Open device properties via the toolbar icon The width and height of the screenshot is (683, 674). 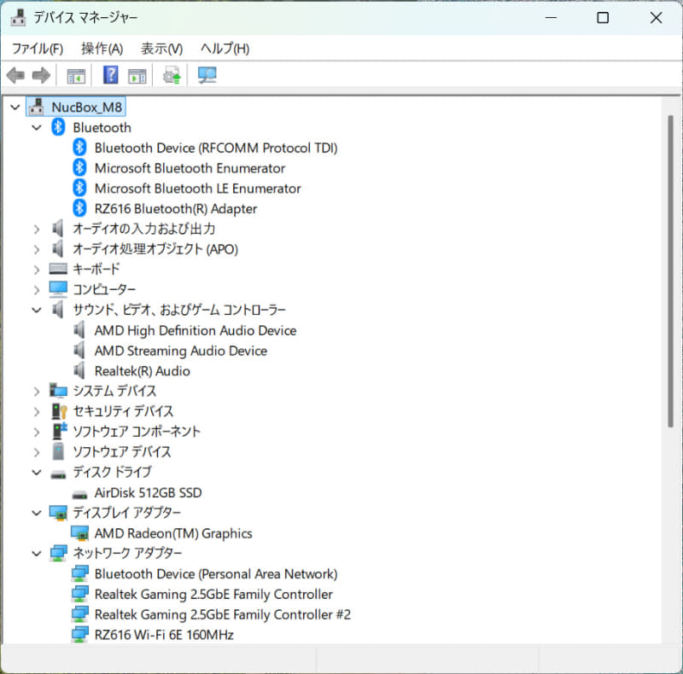tap(137, 75)
